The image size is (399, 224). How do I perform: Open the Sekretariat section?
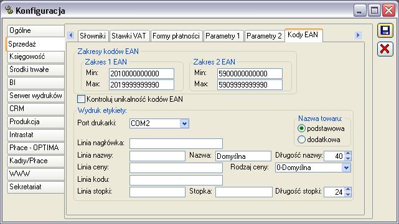click(x=35, y=187)
